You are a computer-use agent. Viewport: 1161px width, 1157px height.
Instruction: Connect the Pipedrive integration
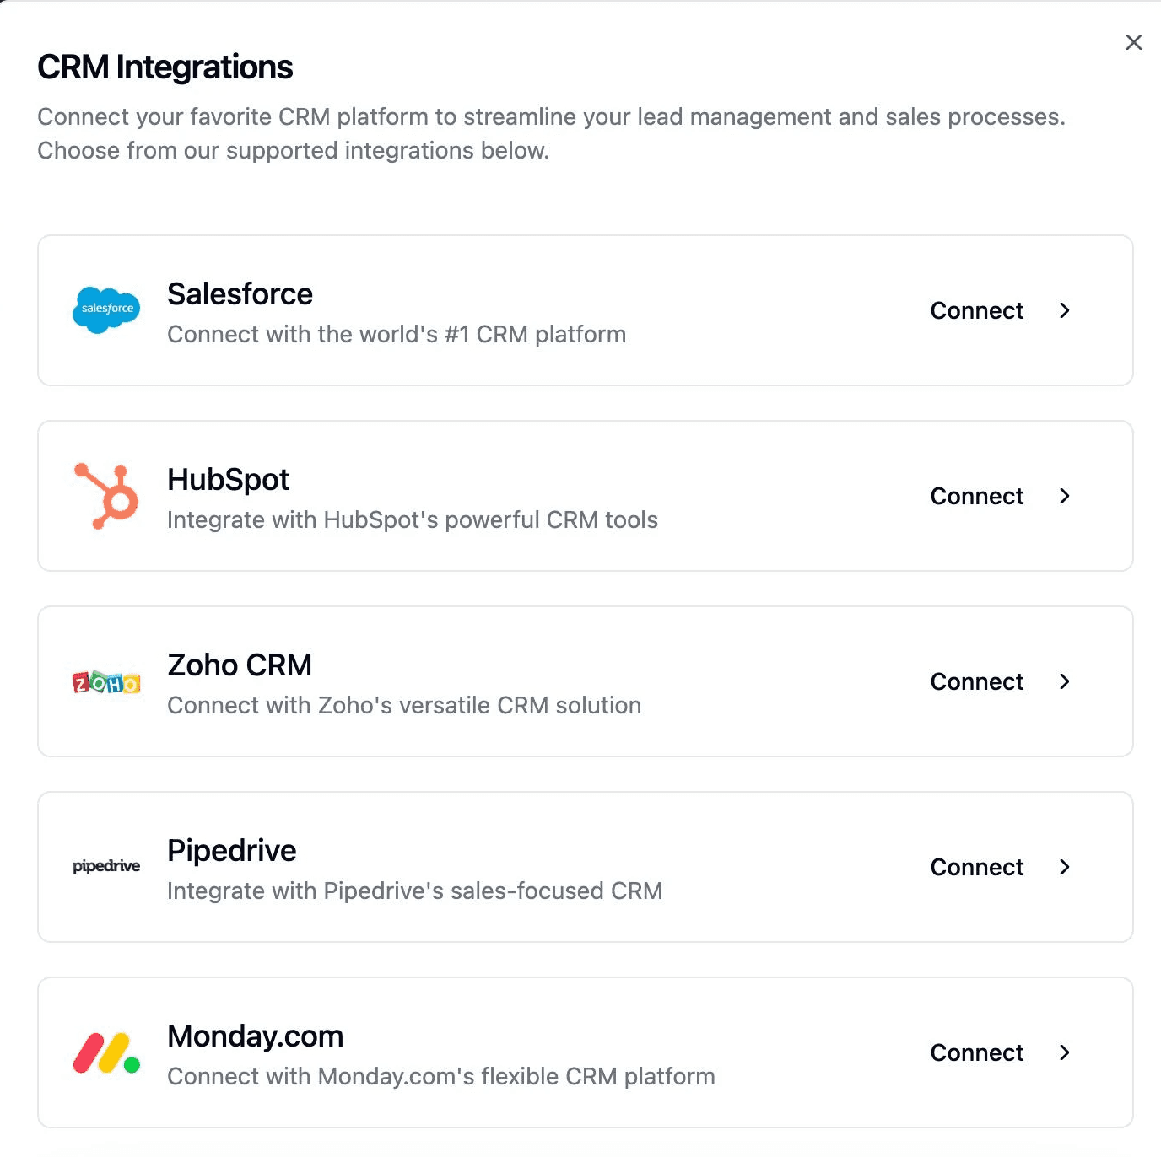[1001, 867]
